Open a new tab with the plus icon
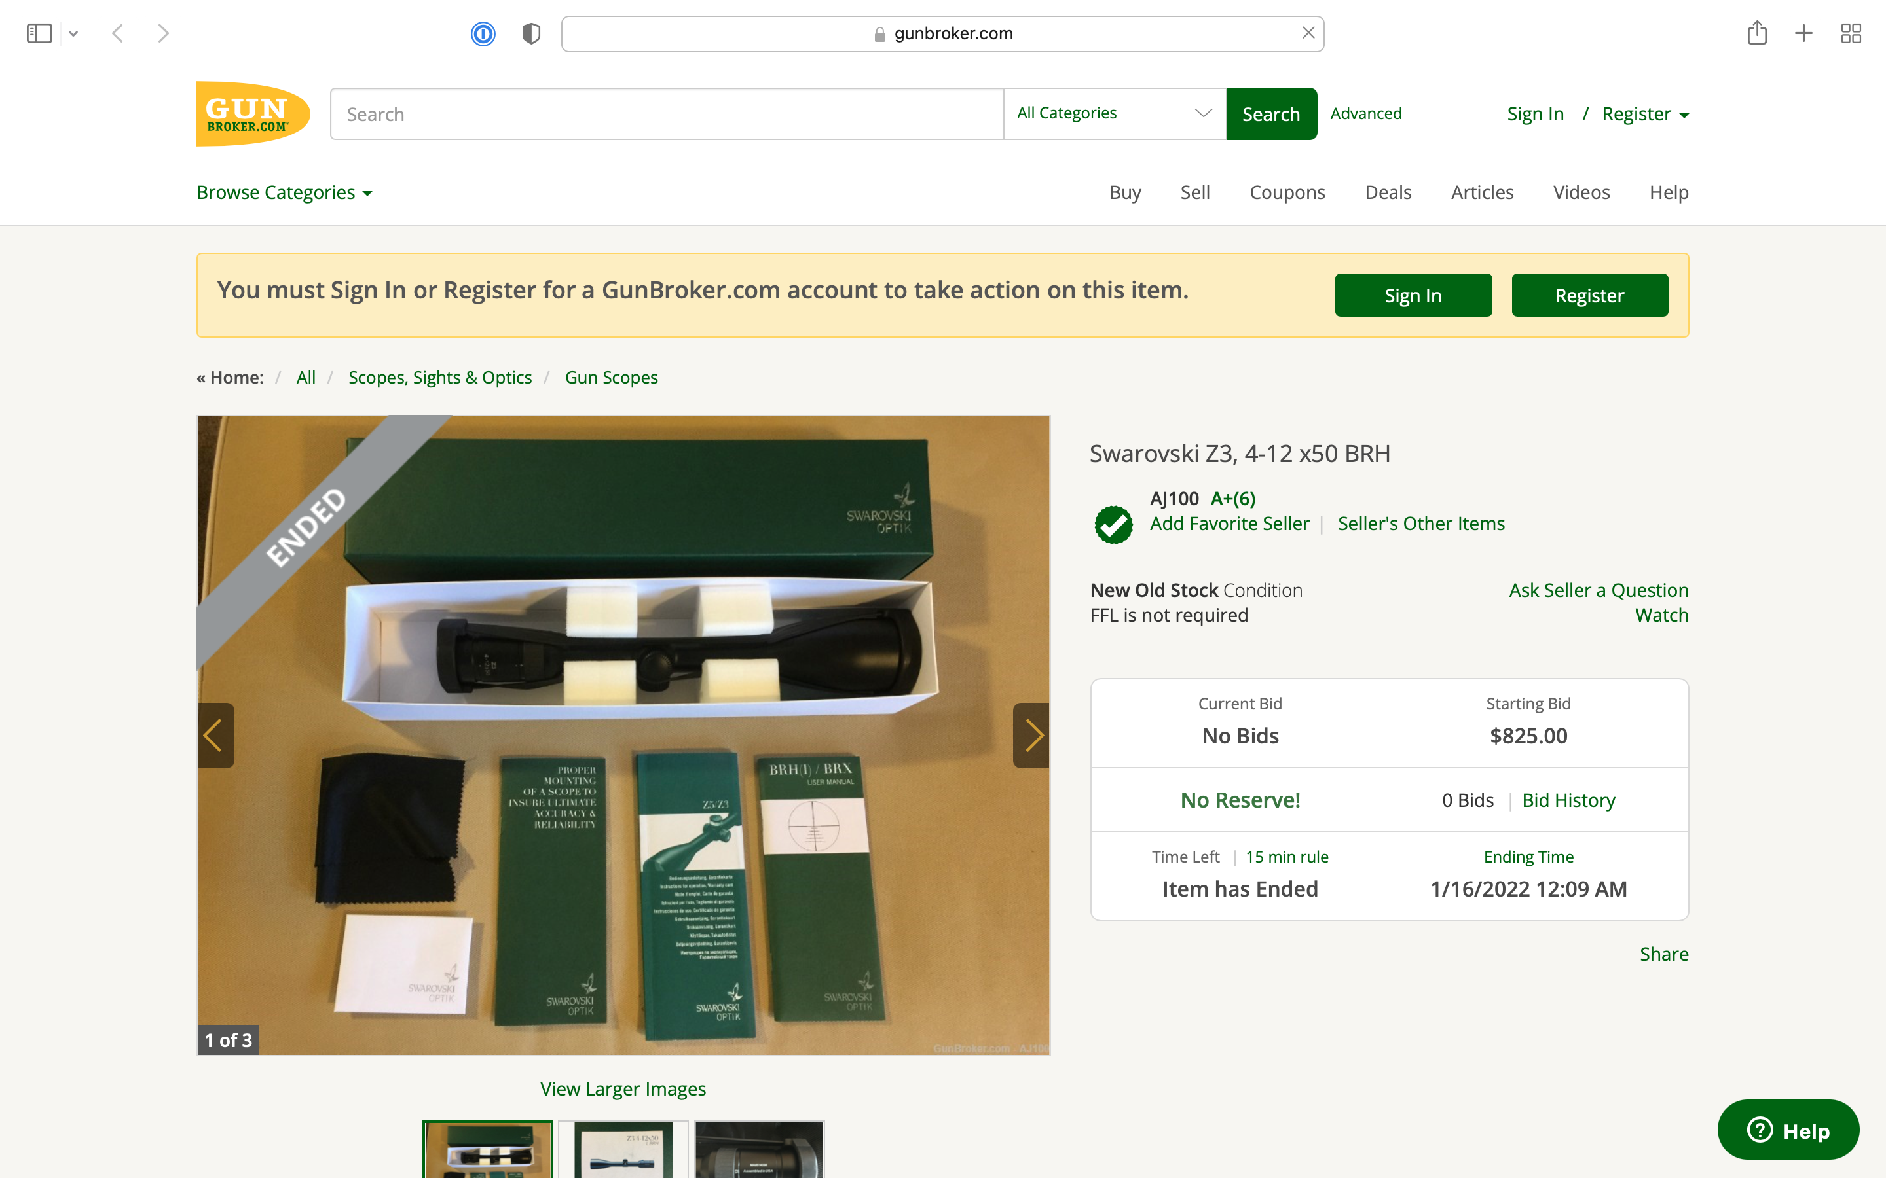The image size is (1886, 1178). [1803, 33]
